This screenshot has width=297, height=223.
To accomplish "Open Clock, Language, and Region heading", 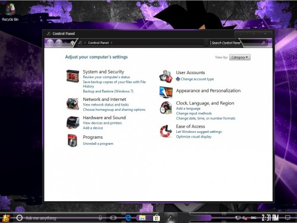I will [x=205, y=103].
